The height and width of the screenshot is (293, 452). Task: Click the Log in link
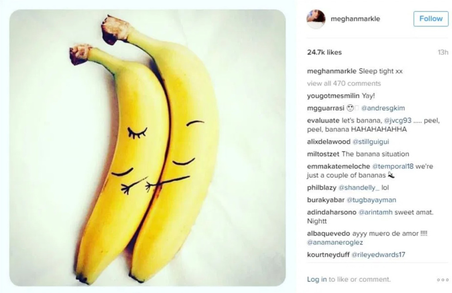coord(317,279)
